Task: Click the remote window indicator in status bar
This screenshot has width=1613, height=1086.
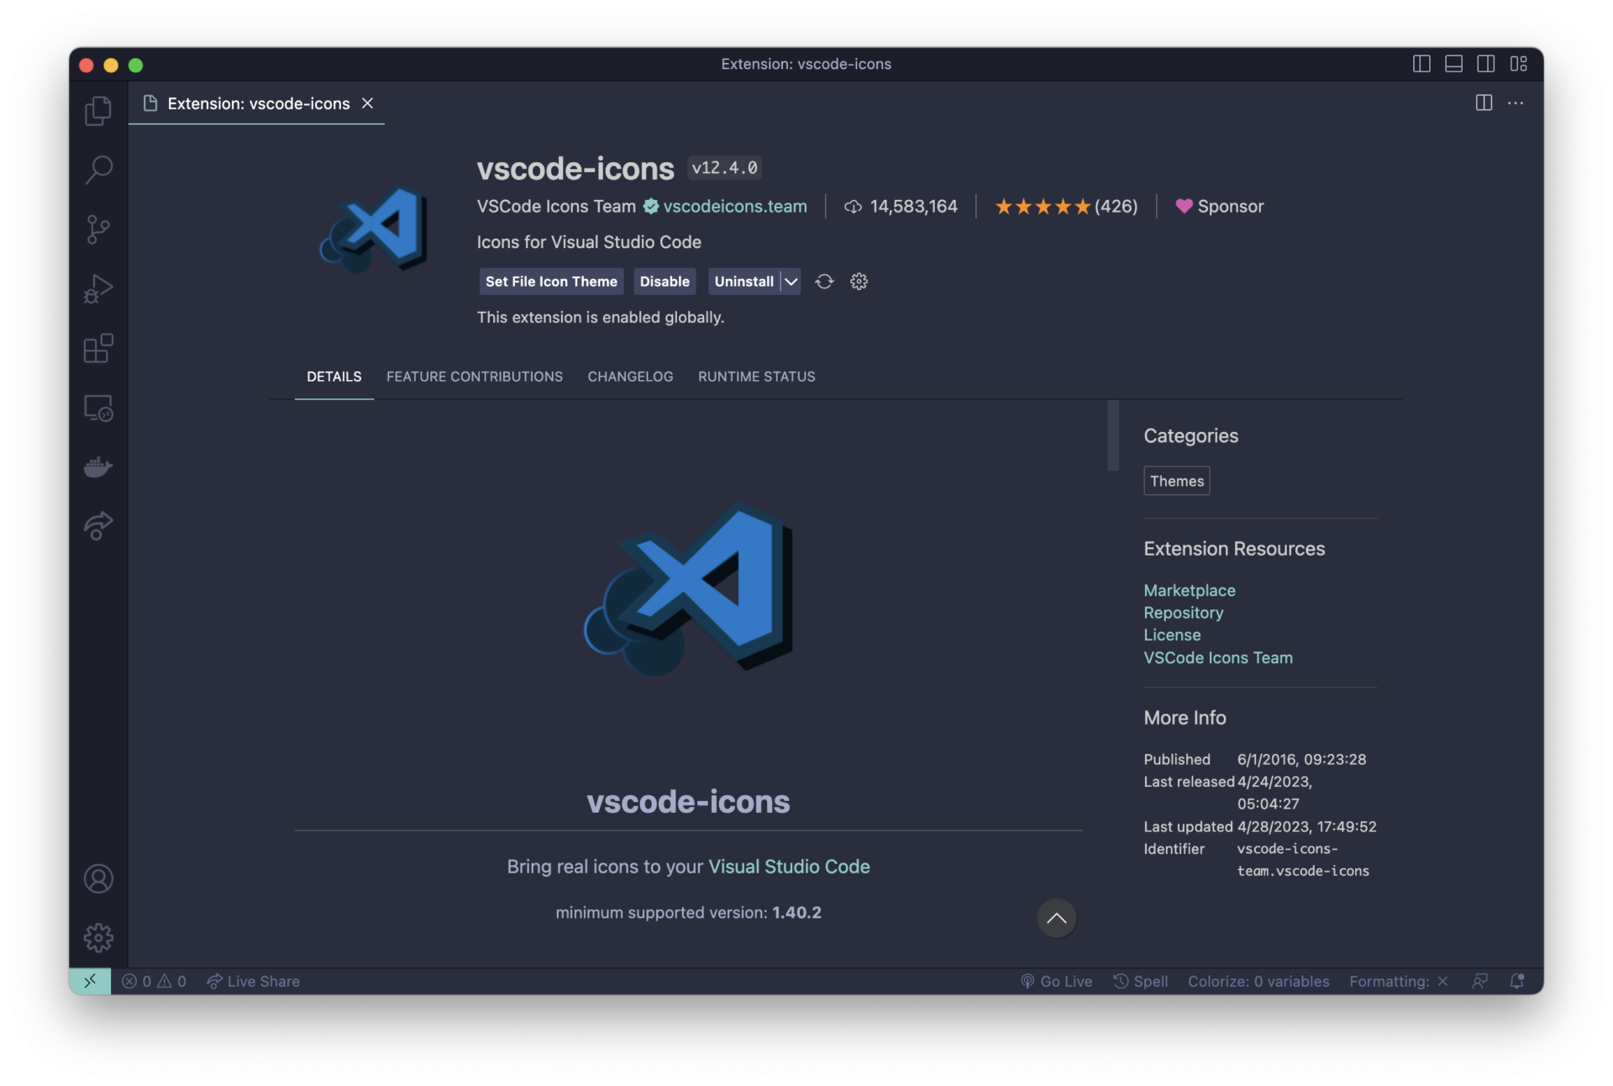Action: coord(90,981)
